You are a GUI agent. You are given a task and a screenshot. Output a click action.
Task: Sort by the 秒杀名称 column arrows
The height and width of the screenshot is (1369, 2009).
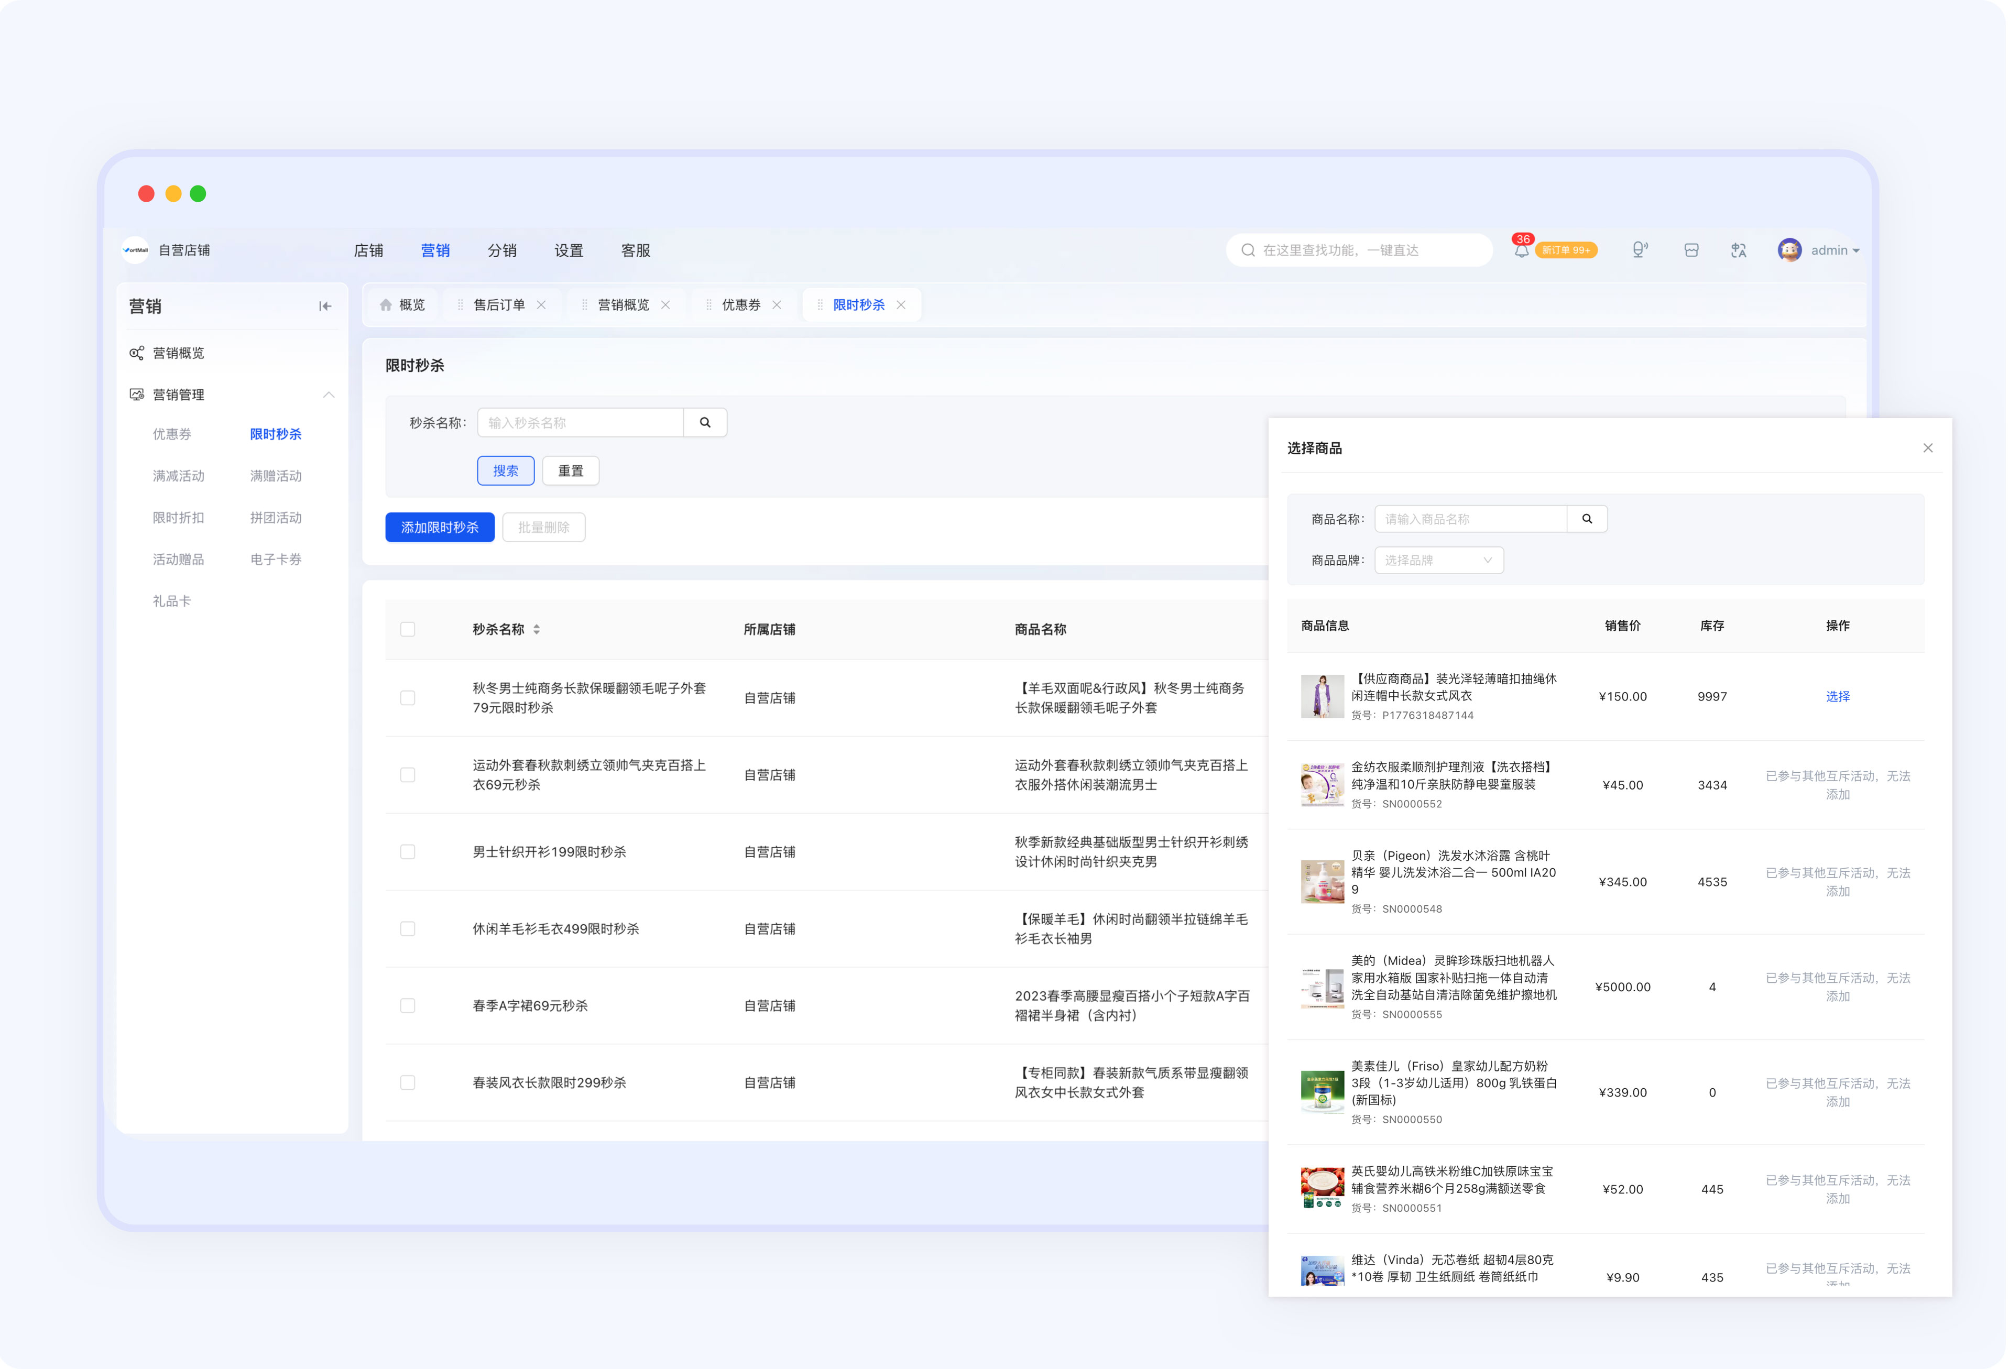coord(537,629)
